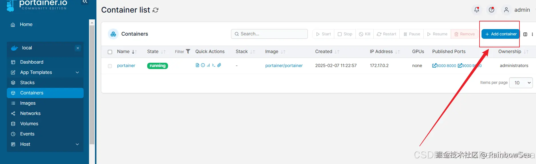The width and height of the screenshot is (536, 164).
Task: Click the Start button
Action: [x=323, y=34]
